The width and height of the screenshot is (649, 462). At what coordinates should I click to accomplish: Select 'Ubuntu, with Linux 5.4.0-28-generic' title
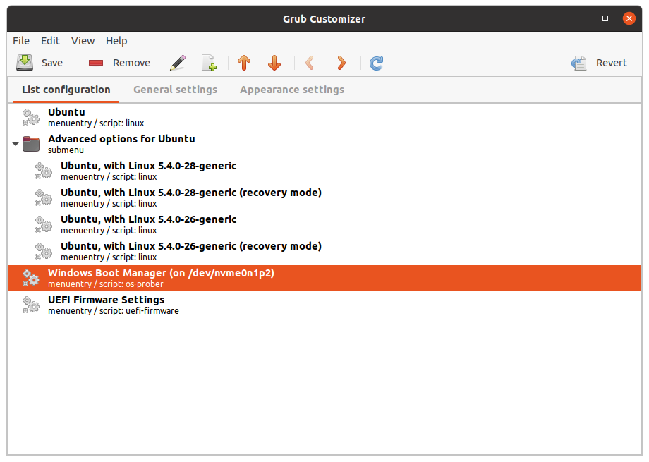tap(149, 166)
